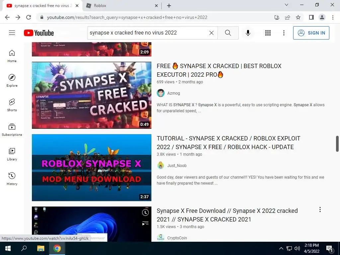Go back in browser
Viewport: 340px width, 255px height.
pyautogui.click(x=7, y=17)
